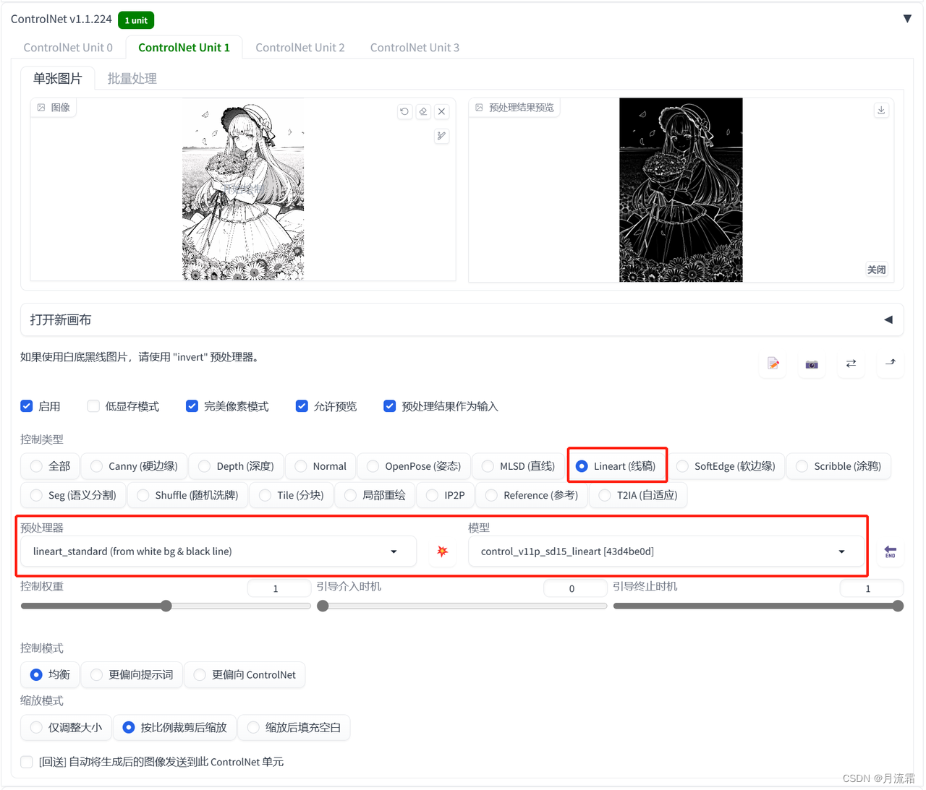Select the 单张图片 tab
Image resolution: width=926 pixels, height=790 pixels.
click(x=58, y=78)
